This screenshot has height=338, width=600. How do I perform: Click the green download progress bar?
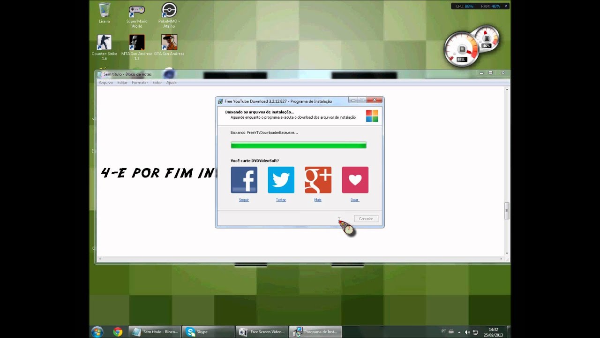tap(299, 146)
